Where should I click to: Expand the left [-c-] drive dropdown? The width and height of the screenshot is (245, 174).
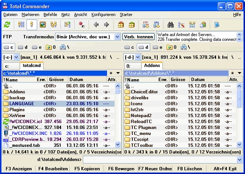click(16, 57)
